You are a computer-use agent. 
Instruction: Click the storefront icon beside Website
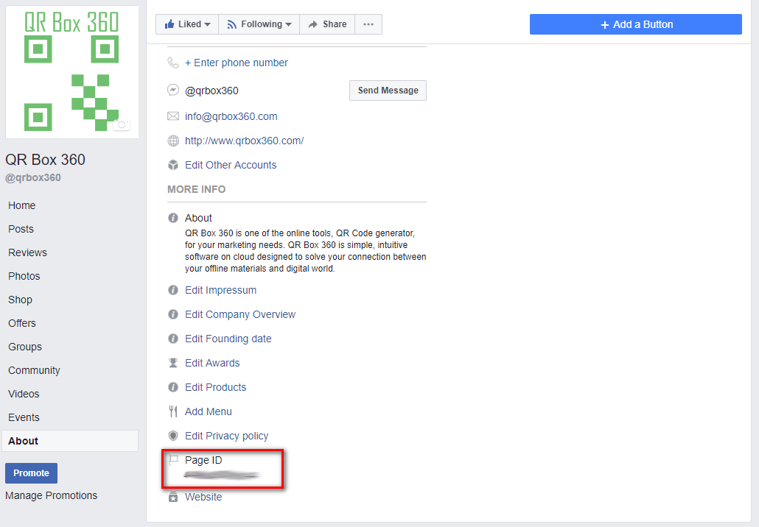point(173,497)
